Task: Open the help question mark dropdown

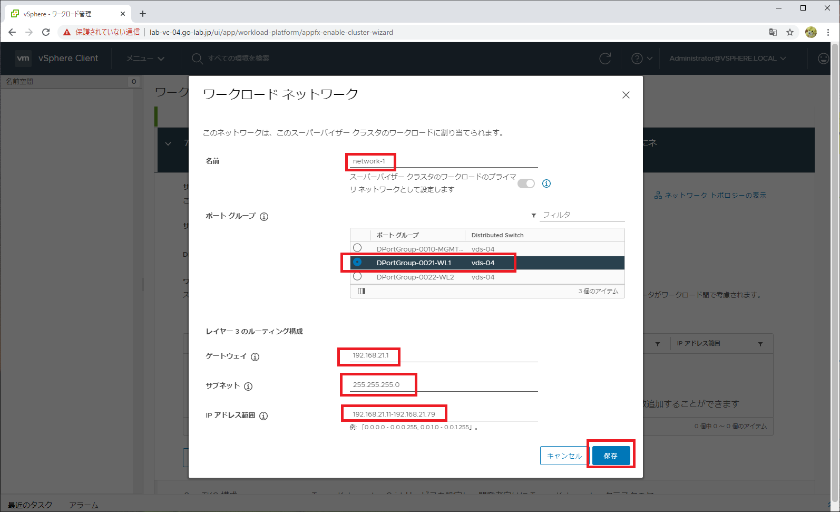Action: click(642, 58)
